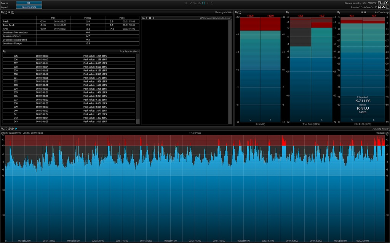The height and width of the screenshot is (243, 390).
Task: Pause metering with pause icon in RMS metering header
Action: click(362, 12)
